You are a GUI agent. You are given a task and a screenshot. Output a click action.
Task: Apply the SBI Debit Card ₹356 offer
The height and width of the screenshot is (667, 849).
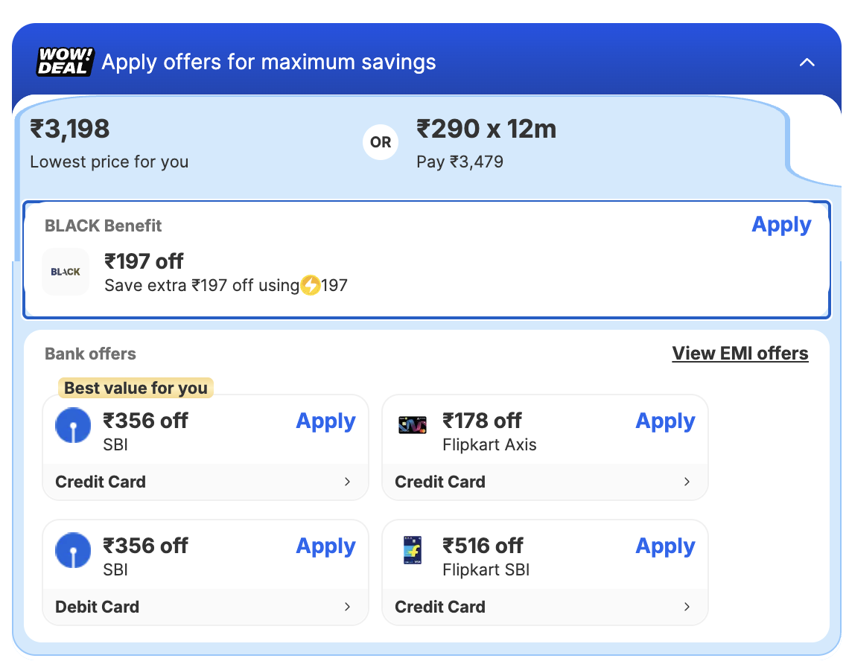[x=325, y=546]
